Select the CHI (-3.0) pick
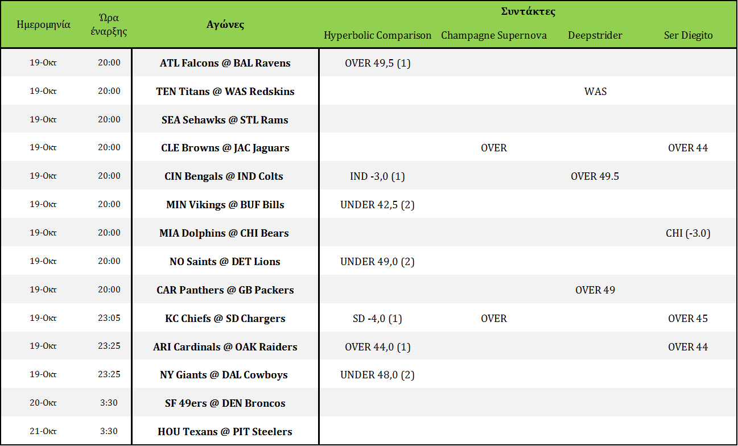 coord(688,233)
